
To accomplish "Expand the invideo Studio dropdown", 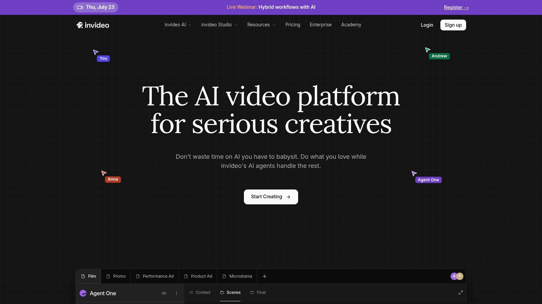I will coord(219,25).
